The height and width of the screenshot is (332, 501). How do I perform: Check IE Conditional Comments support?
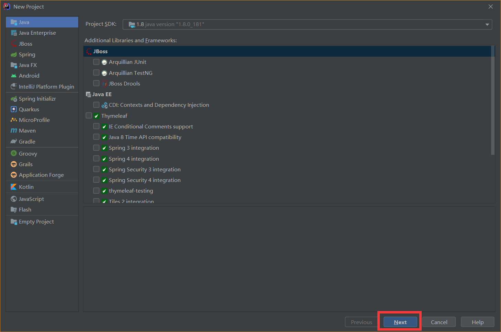(x=96, y=126)
